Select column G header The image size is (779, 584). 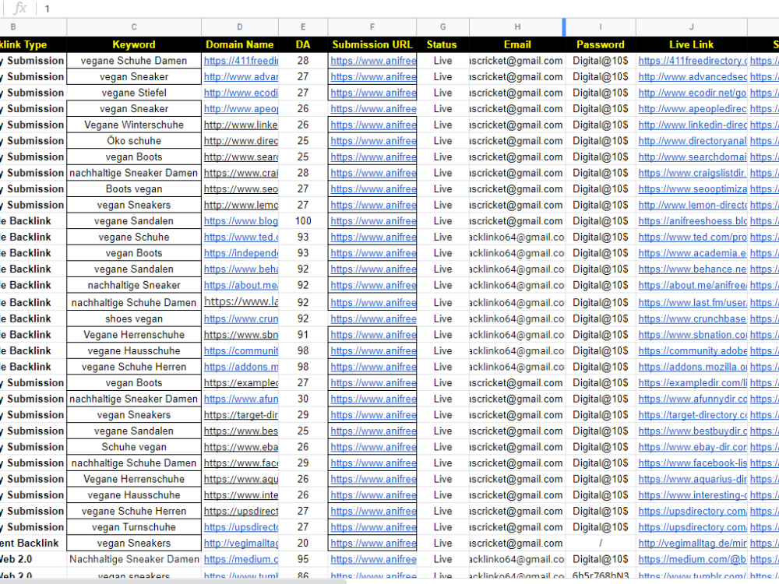point(442,26)
